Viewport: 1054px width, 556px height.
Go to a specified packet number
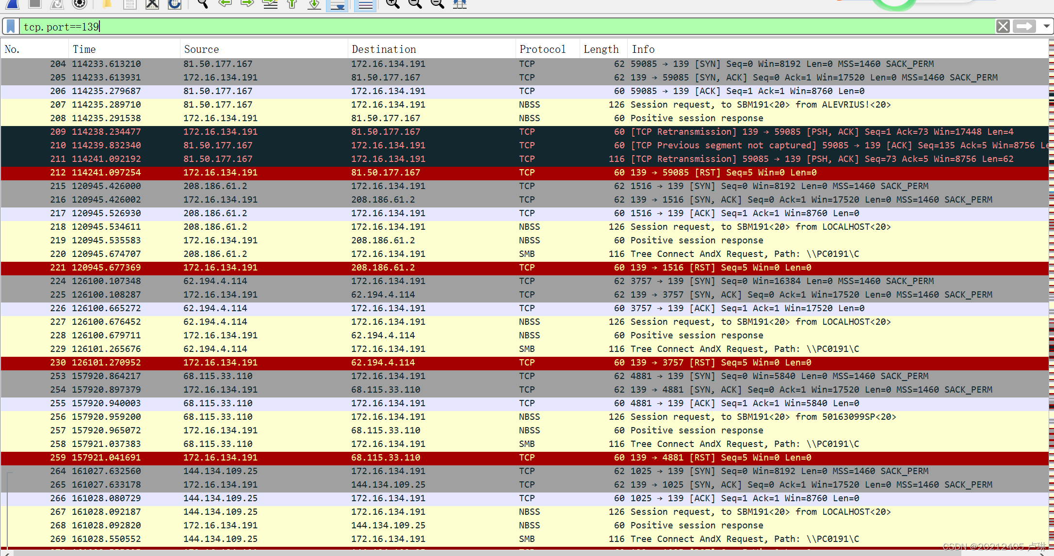270,4
